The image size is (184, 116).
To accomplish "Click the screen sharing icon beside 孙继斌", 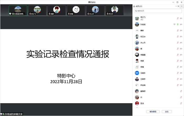I will 174,24.
